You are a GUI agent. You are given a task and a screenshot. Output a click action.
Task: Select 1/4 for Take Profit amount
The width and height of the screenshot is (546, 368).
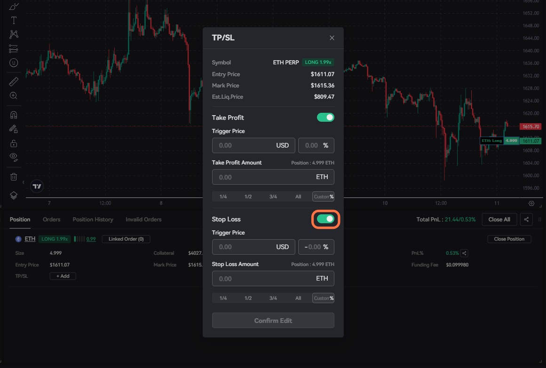pos(223,197)
